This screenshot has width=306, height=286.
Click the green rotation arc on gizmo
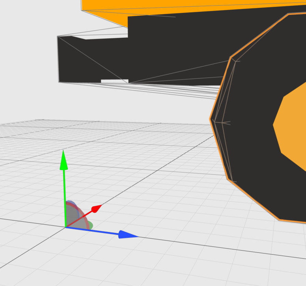coord(91,225)
